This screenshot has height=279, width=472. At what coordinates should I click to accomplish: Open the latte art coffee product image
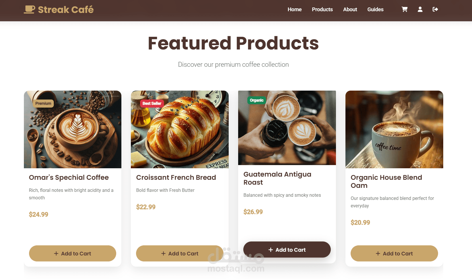(x=72, y=129)
